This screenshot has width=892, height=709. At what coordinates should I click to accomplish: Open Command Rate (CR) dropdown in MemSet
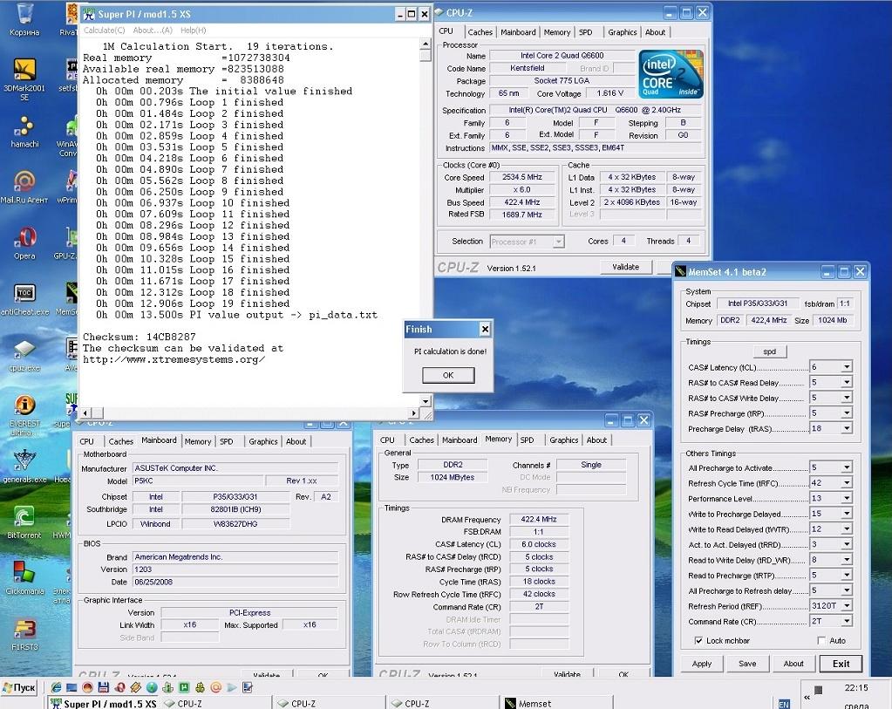[847, 622]
